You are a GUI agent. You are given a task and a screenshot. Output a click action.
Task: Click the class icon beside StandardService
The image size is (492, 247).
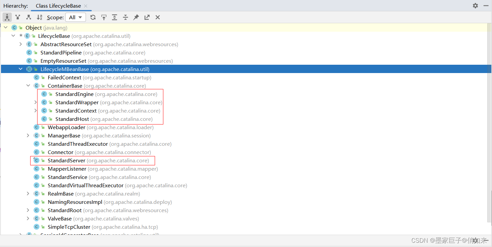37,177
